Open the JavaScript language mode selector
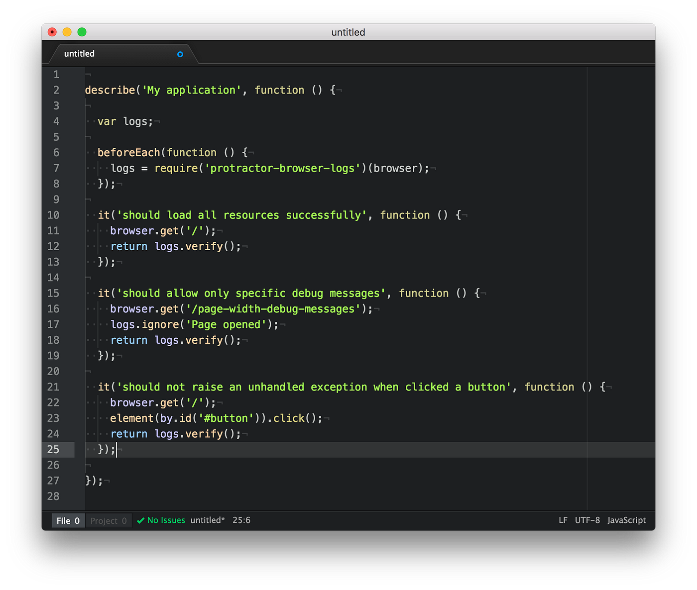The width and height of the screenshot is (697, 590). point(626,520)
